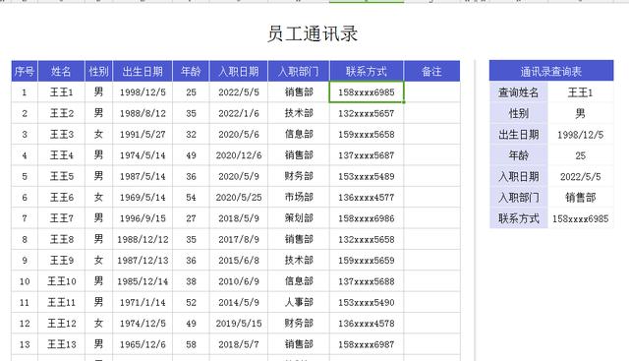Click the 通讯录查询表 header
Screen dimensions: 629x361
point(551,72)
